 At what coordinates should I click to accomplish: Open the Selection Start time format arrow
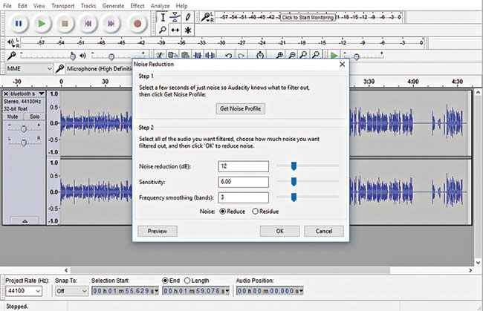(156, 291)
